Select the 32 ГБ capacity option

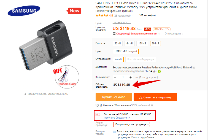pyautogui.click(x=118, y=44)
